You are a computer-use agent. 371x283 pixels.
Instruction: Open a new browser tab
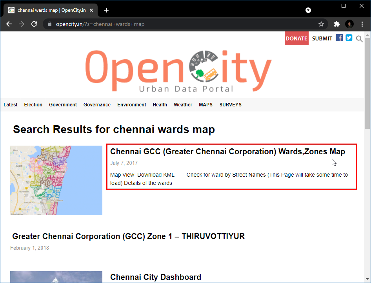click(106, 10)
